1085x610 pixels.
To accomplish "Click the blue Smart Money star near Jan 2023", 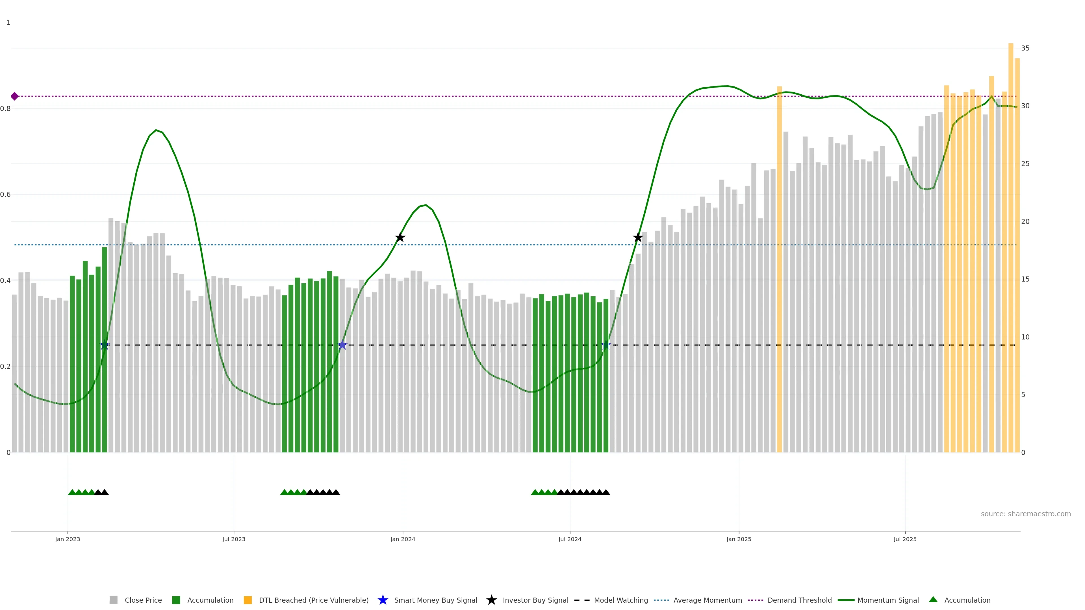I will click(x=105, y=345).
